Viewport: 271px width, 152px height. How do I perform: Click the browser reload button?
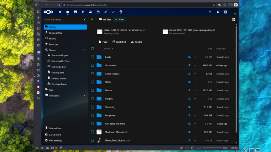point(58,5)
